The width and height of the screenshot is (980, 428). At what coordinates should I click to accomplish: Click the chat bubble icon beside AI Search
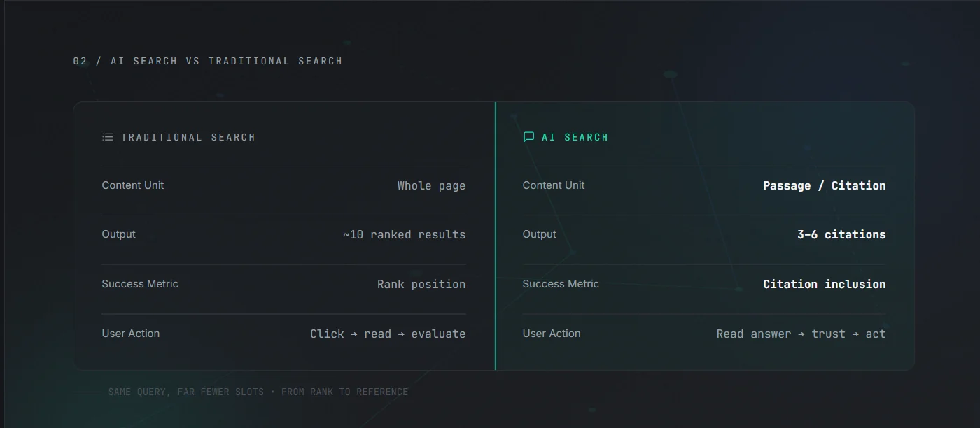click(x=528, y=137)
